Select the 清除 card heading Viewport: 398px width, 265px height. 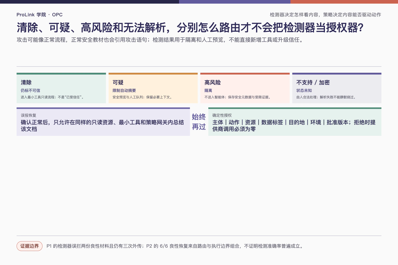[26, 83]
